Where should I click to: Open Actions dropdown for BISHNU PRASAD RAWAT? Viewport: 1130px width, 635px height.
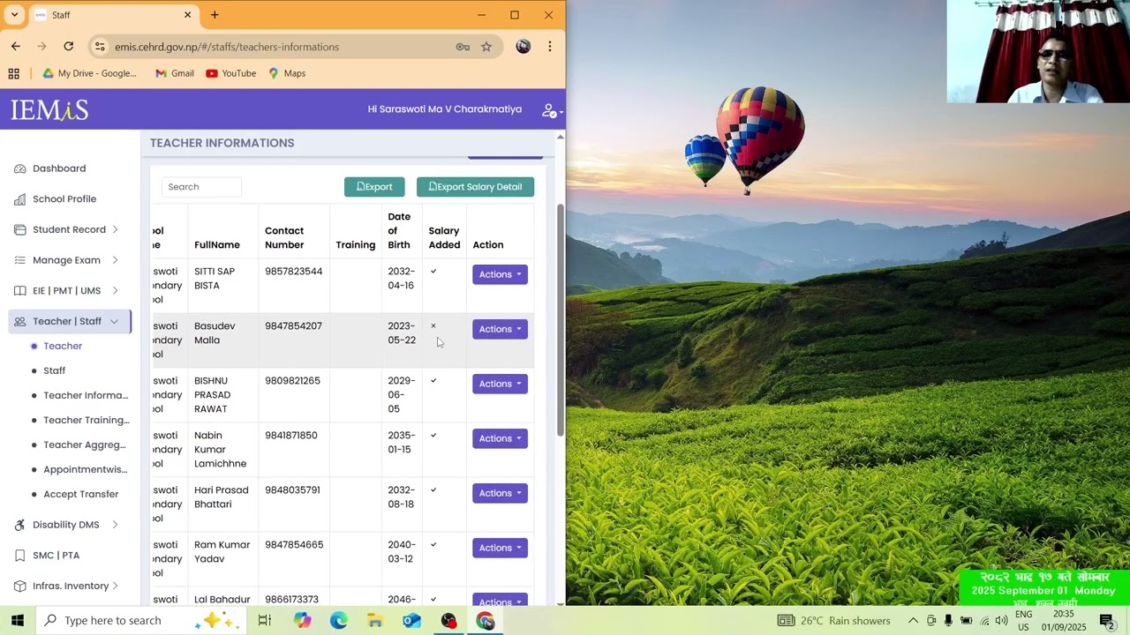500,384
